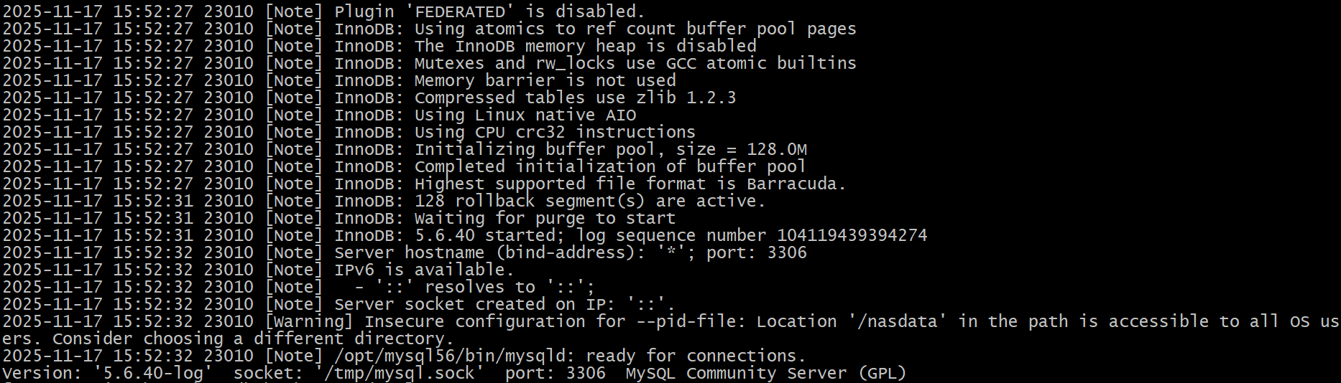The height and width of the screenshot is (383, 1341).
Task: Click "Completed initialization of buffer pool"
Action: click(x=610, y=167)
